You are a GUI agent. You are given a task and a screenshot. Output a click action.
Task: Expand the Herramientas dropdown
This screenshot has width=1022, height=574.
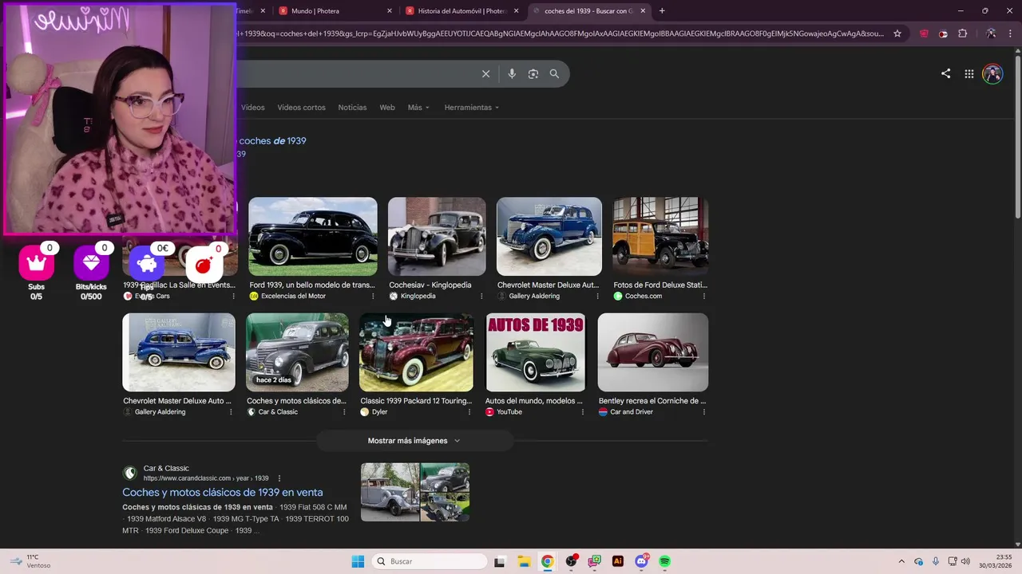point(472,108)
